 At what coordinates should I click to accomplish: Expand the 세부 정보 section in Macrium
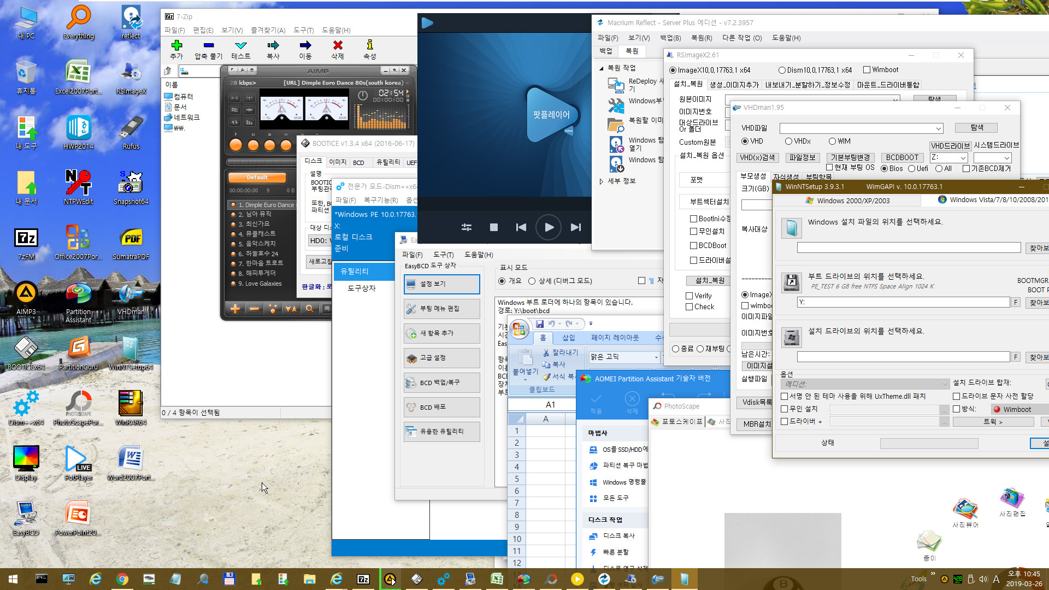point(601,181)
